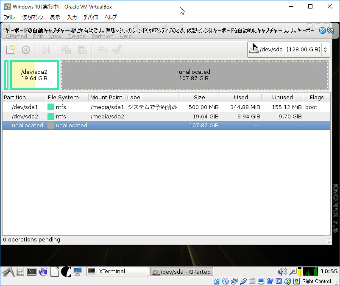The width and height of the screenshot is (340, 286).
Task: Click the 19.64 GiB size cell
Action: [x=206, y=117]
